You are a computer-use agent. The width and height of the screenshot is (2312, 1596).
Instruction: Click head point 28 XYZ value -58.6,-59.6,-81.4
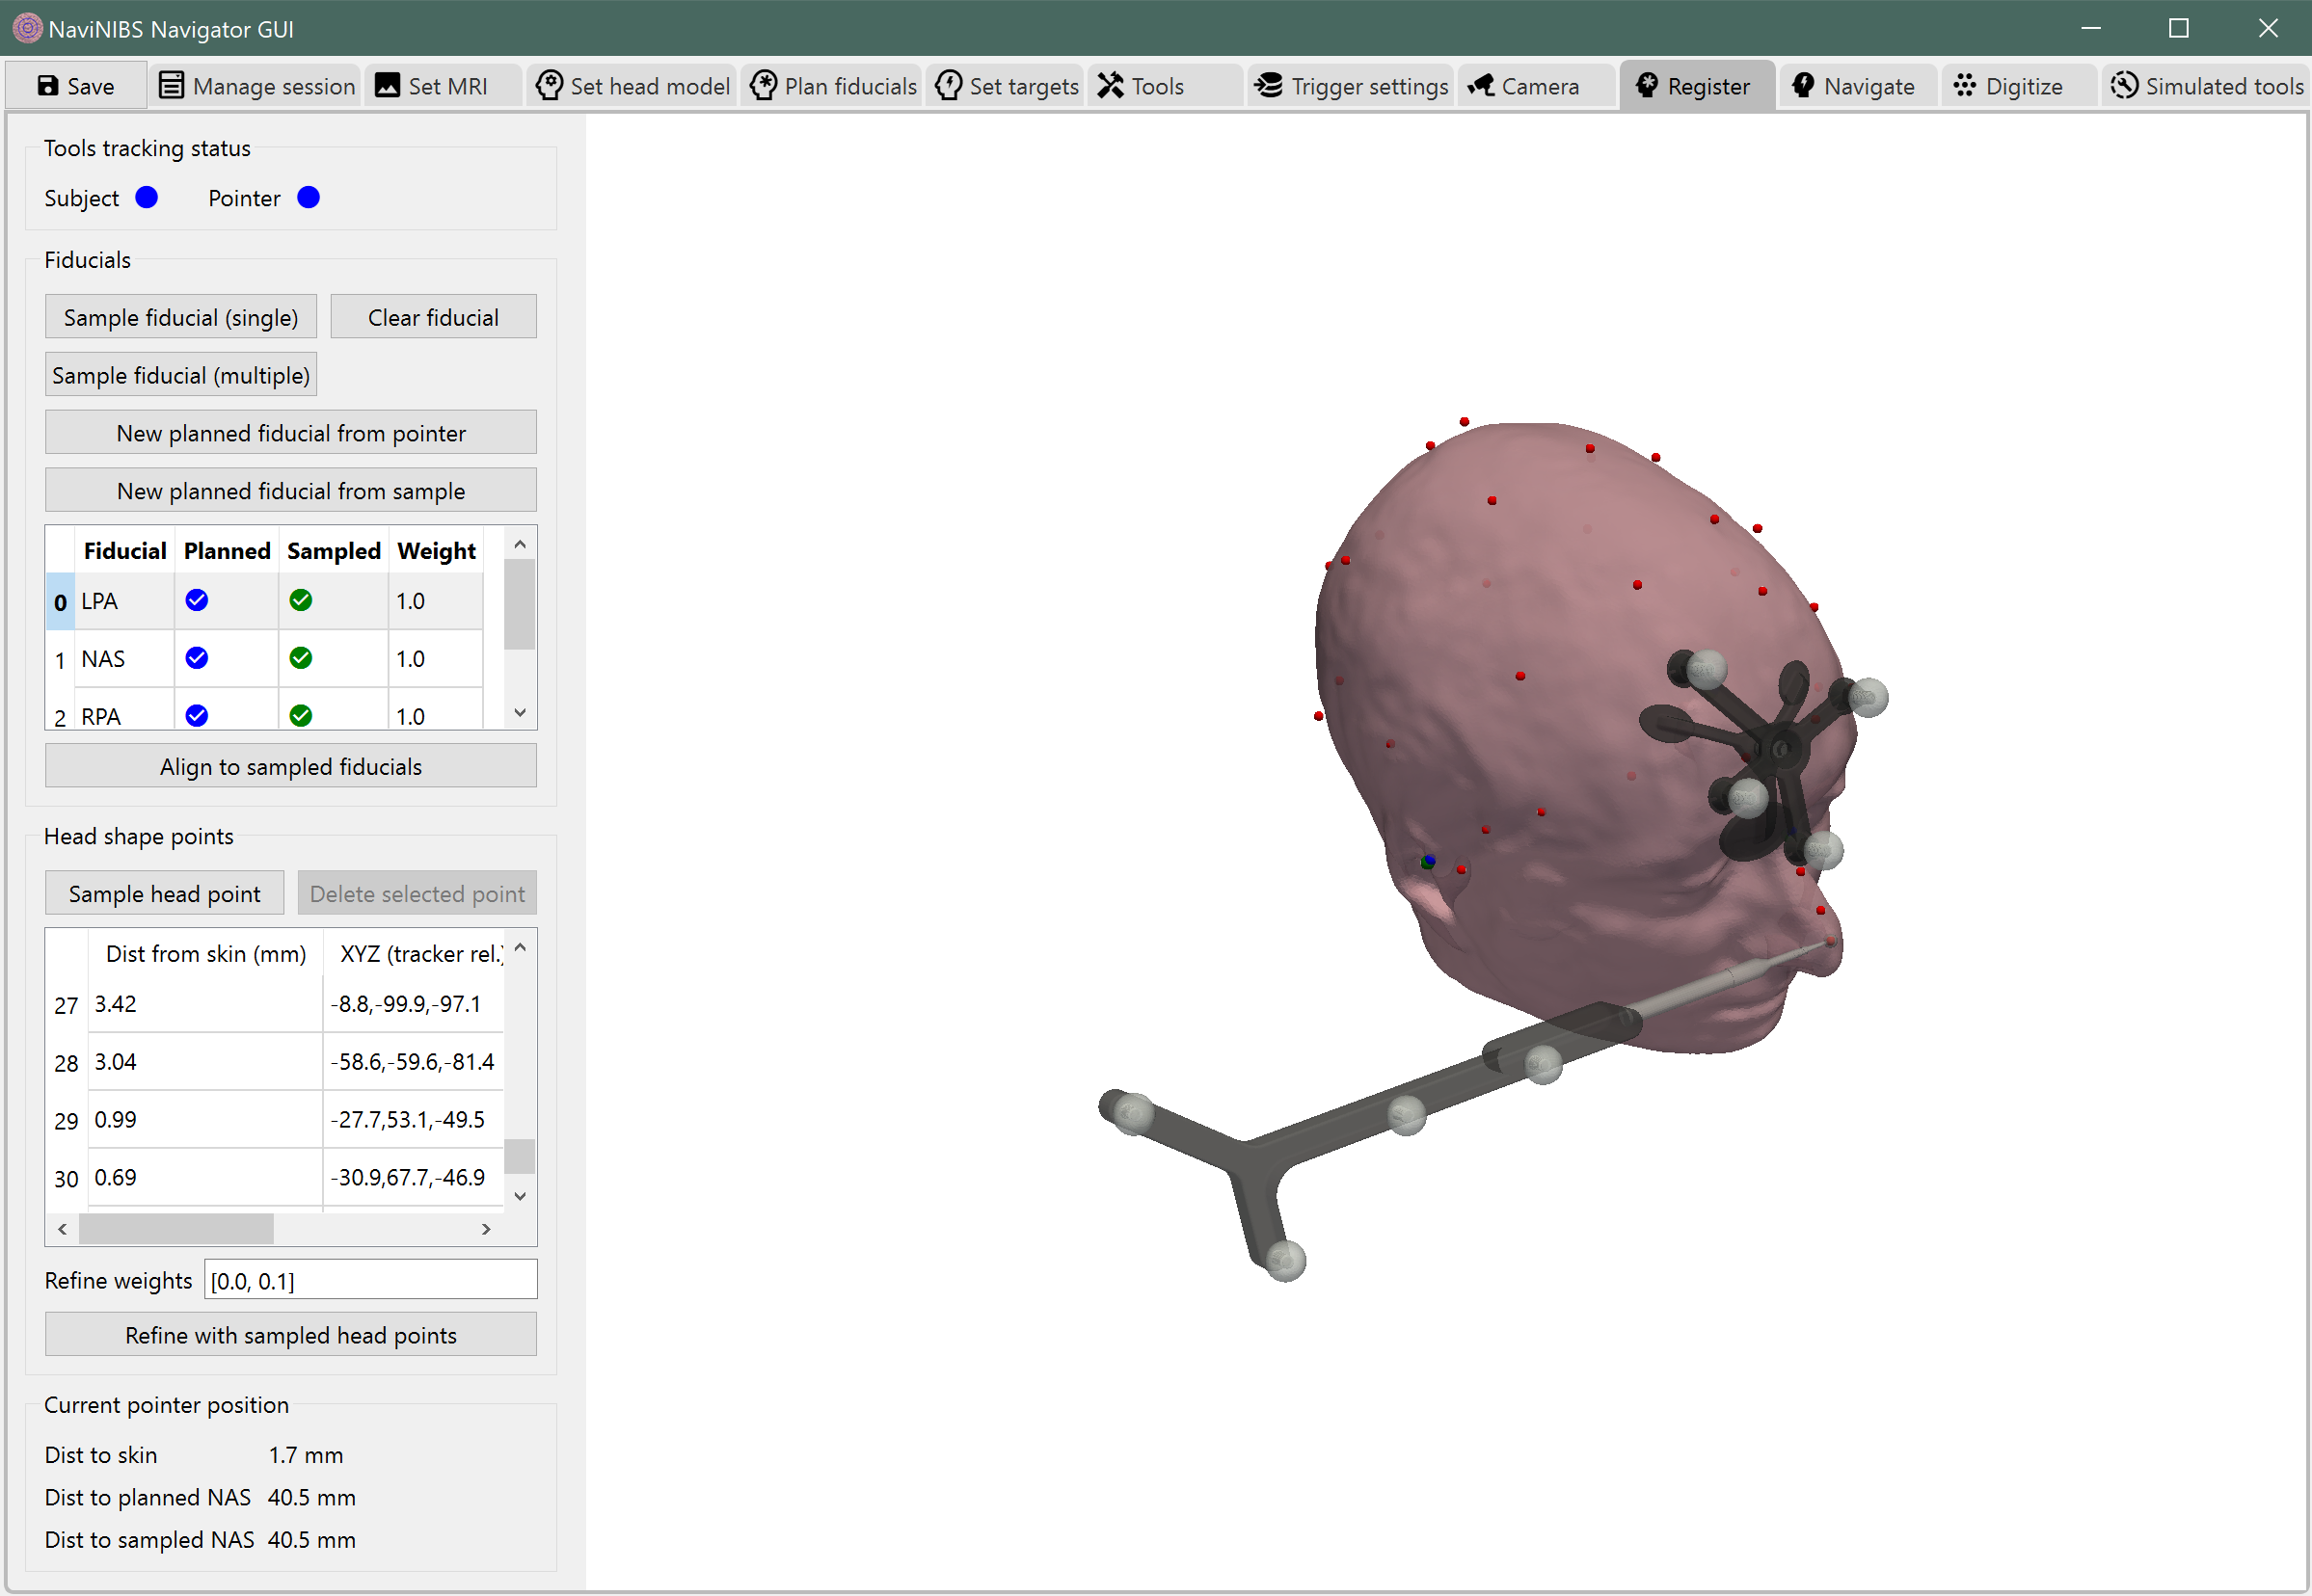pyautogui.click(x=415, y=1062)
